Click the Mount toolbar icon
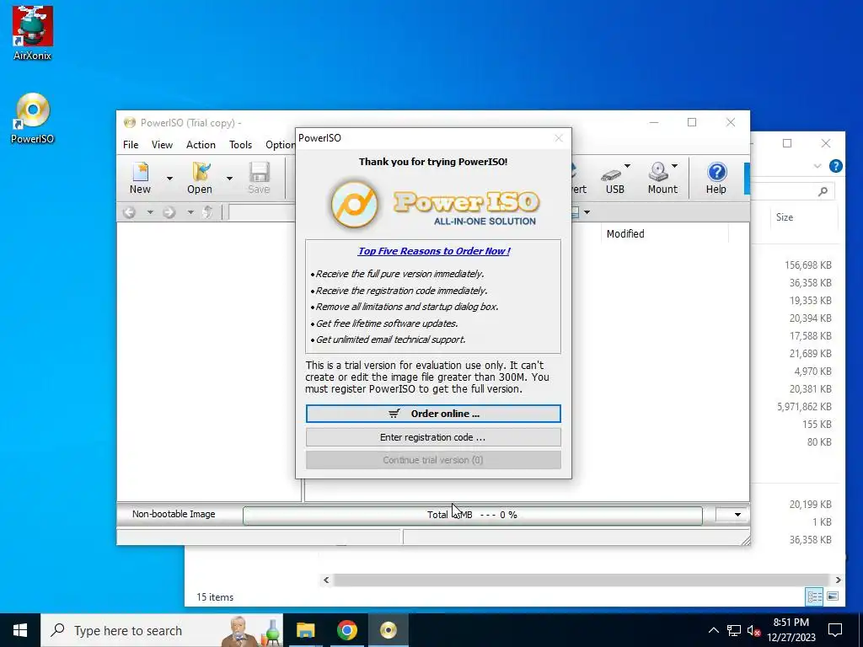Screen dimensions: 863x647 point(662,177)
